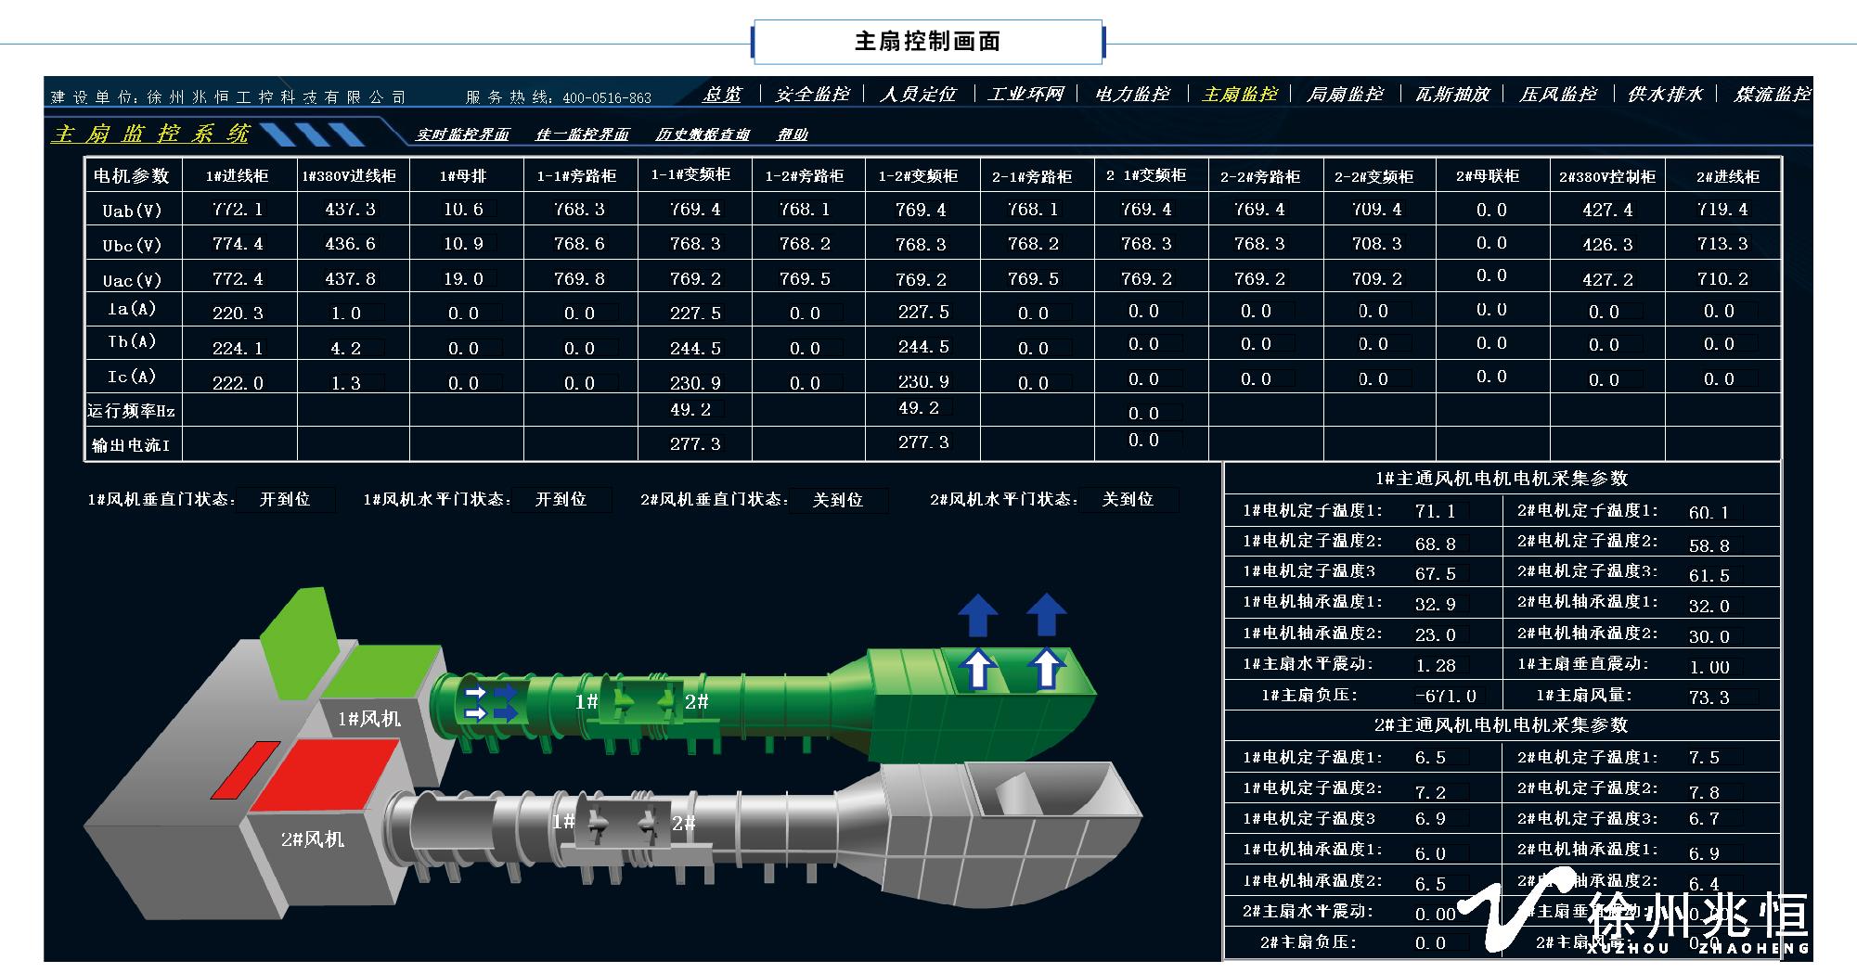The height and width of the screenshot is (973, 1857).
Task: Click the left blue upward airflow arrow
Action: [x=977, y=616]
